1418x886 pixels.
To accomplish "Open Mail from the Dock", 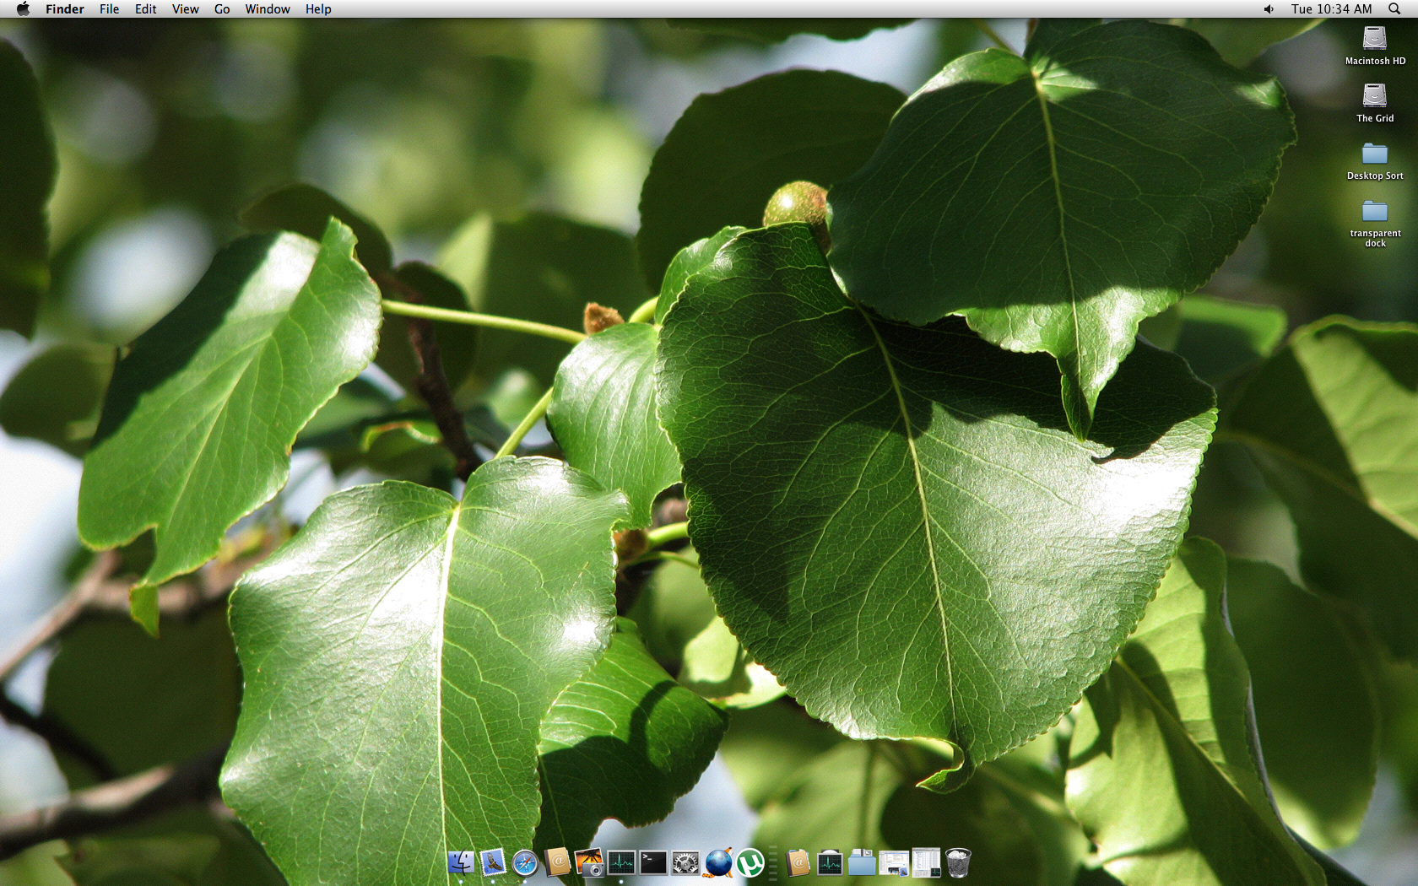I will 493,862.
